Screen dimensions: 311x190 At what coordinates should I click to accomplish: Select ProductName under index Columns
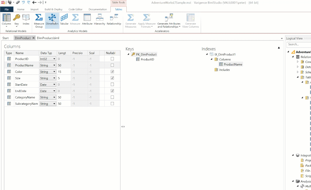click(233, 64)
